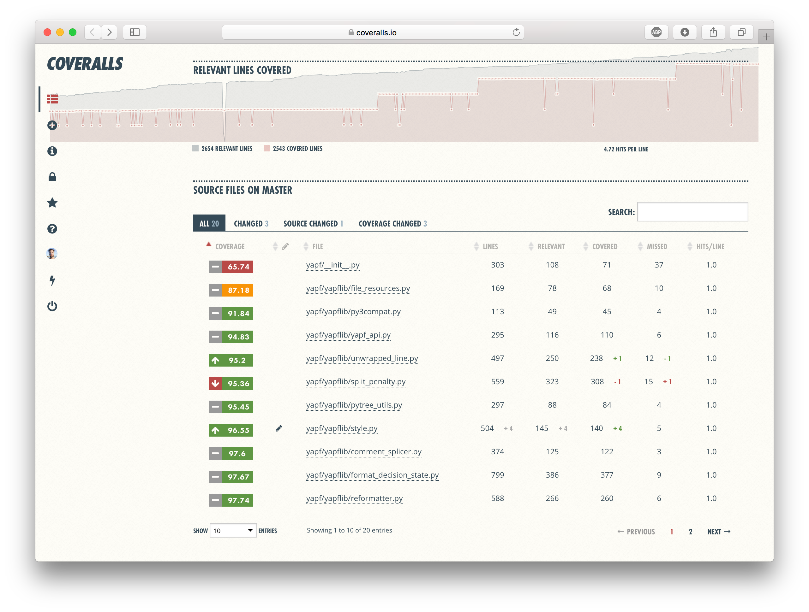Open the star icon in sidebar
This screenshot has height=612, width=809.
point(52,203)
